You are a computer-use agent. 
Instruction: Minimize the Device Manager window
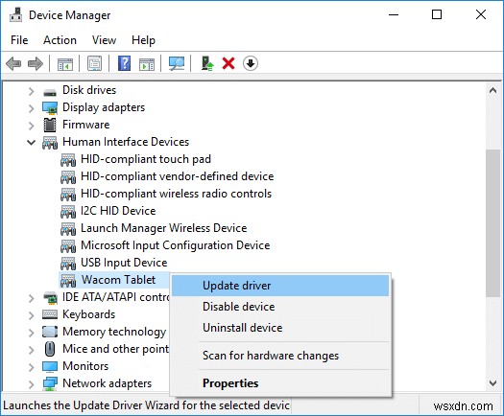[394, 14]
